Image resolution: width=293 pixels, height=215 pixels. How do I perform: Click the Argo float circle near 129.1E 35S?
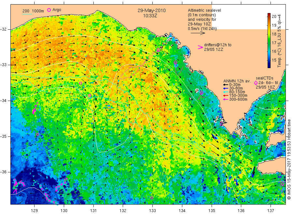coord(37,135)
